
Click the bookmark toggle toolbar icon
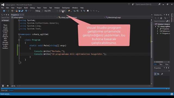[88, 11]
